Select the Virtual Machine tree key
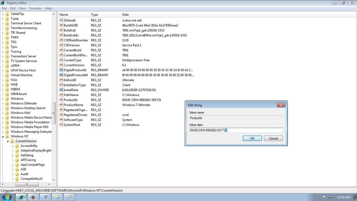Screen dimensions: 357x201 point(21,75)
